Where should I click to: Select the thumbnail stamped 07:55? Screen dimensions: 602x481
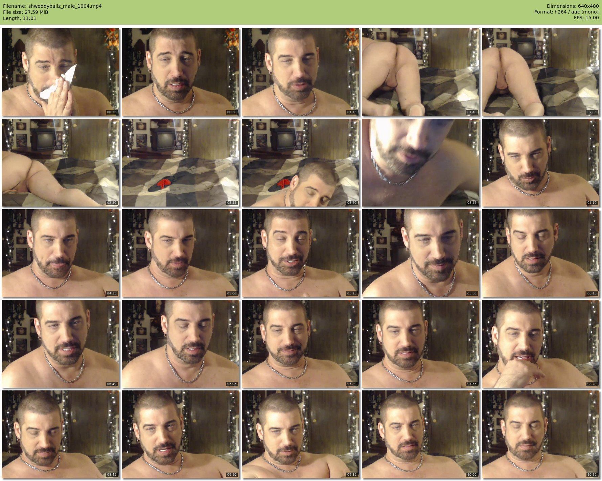(420, 344)
